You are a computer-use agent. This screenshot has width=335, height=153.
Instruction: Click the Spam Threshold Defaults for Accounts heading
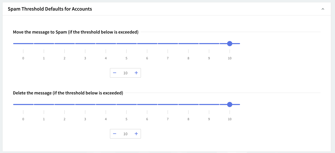[x=50, y=9]
